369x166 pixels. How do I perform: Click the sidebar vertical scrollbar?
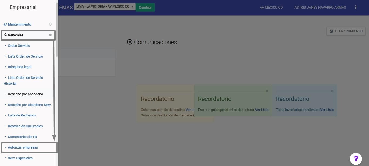coord(57,30)
